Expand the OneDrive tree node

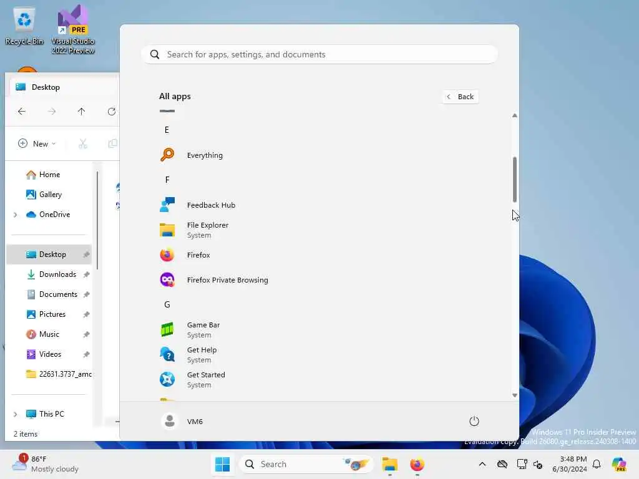click(16, 215)
